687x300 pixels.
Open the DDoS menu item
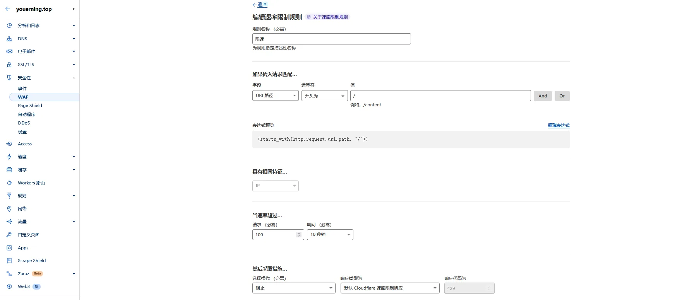click(24, 123)
